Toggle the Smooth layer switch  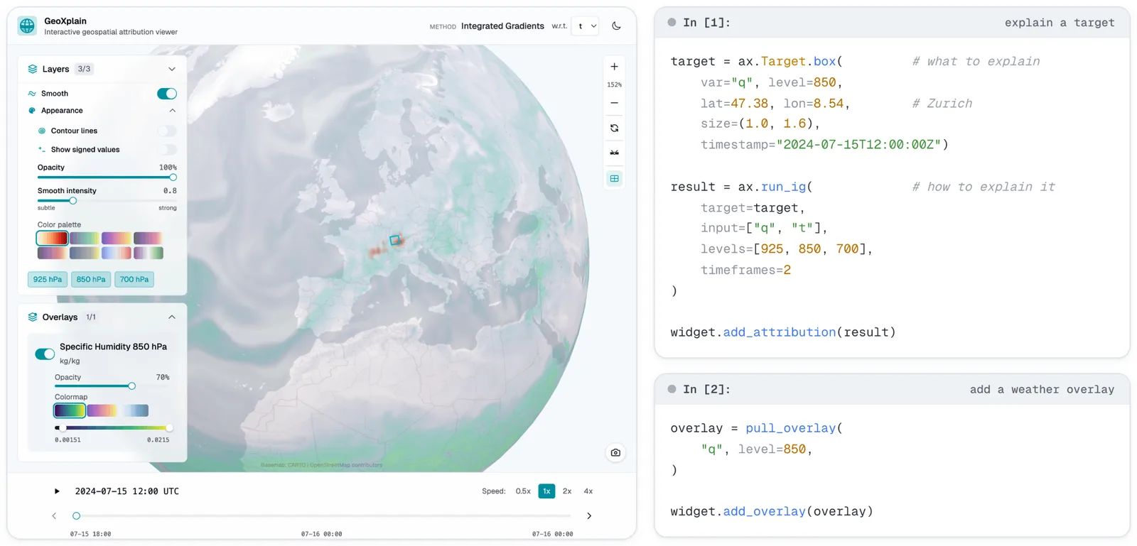(x=167, y=94)
